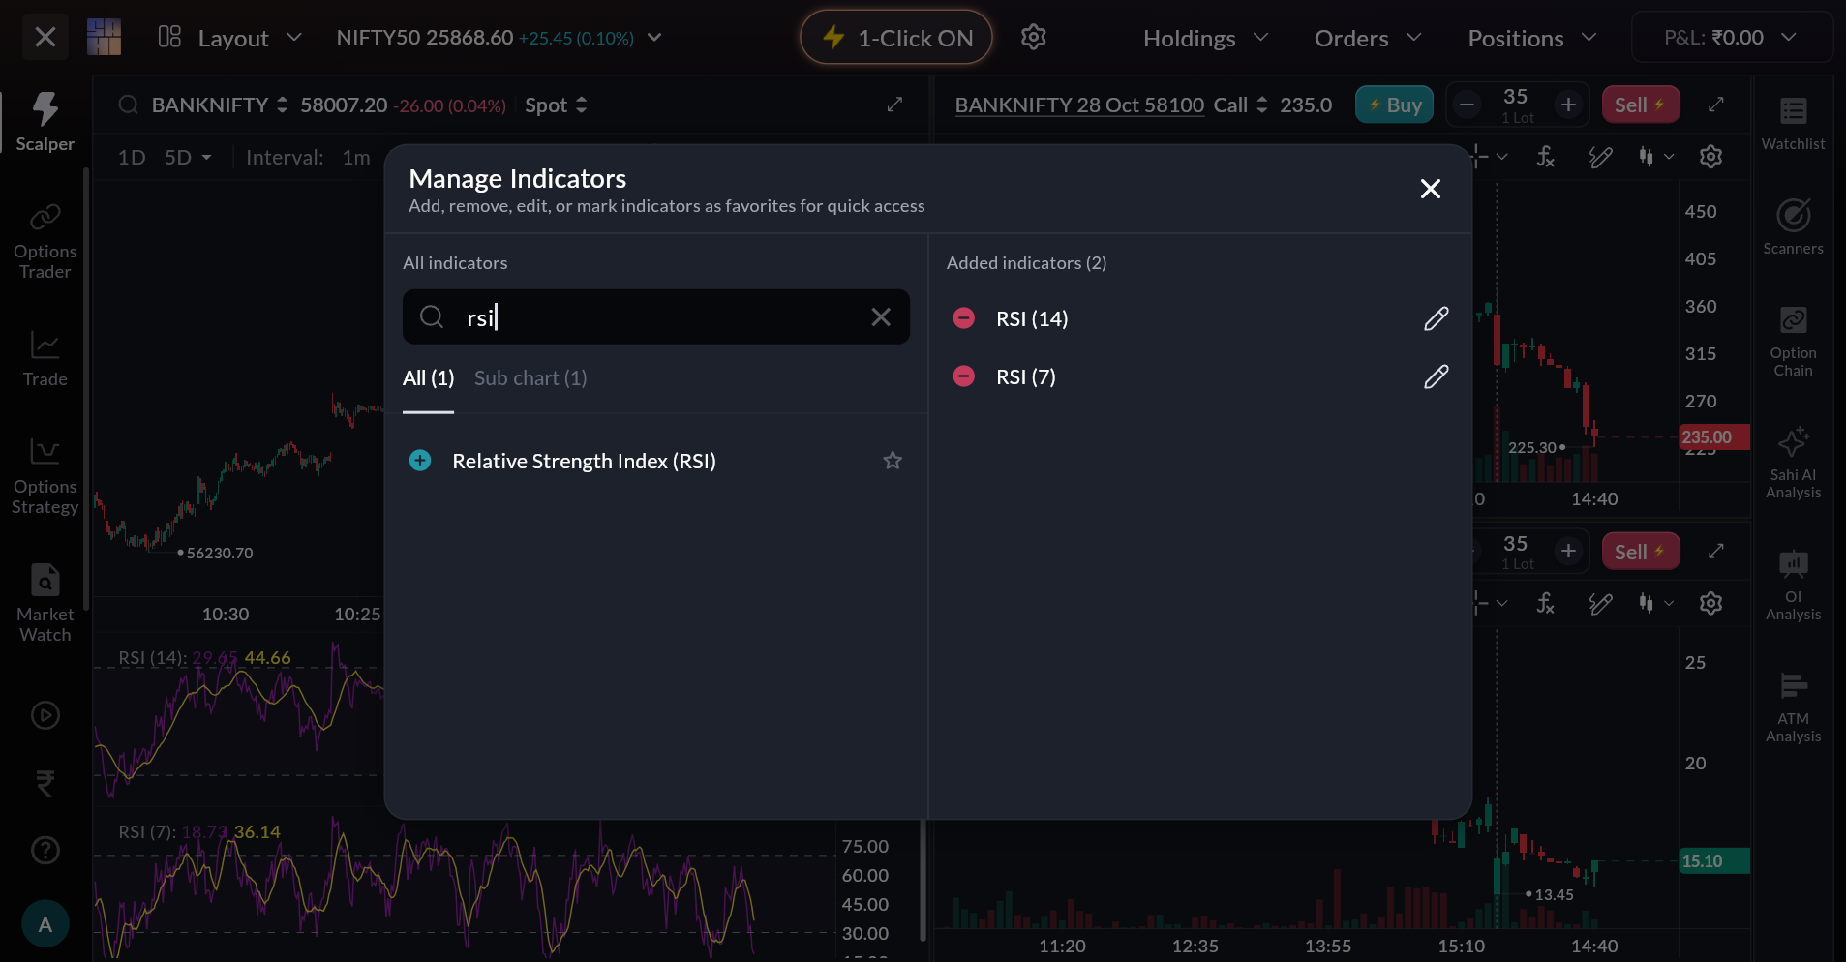Add Relative Strength Index indicator with plus icon

point(420,461)
